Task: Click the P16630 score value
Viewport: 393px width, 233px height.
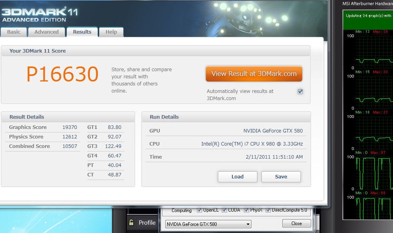Action: point(62,74)
